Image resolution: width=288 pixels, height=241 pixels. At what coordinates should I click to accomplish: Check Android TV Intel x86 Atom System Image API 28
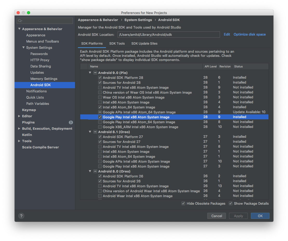(100, 87)
